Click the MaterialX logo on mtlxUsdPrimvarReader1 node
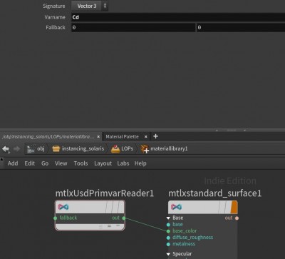The width and height of the screenshot is (285, 259). tap(63, 207)
